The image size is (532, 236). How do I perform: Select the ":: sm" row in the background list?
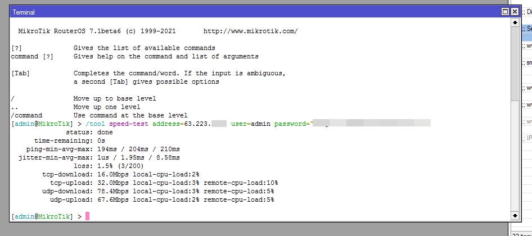coord(528,63)
